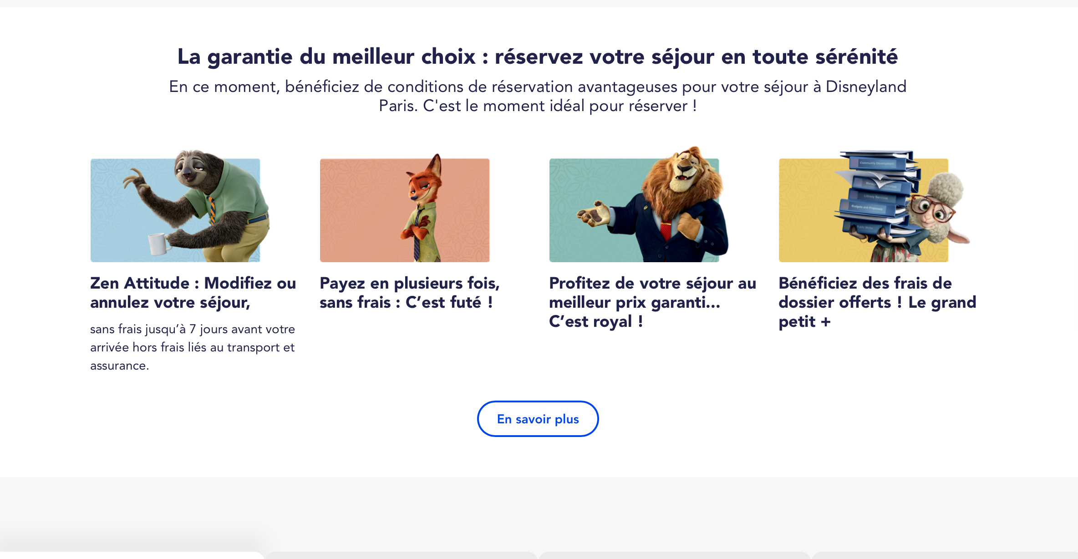The image size is (1078, 559).
Task: Click the sloth's white coffee mug
Action: pyautogui.click(x=158, y=244)
